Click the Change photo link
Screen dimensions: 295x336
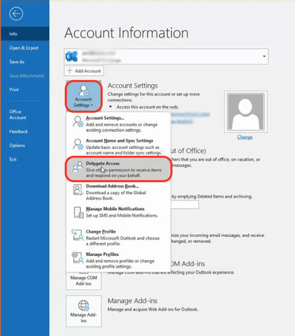(245, 137)
